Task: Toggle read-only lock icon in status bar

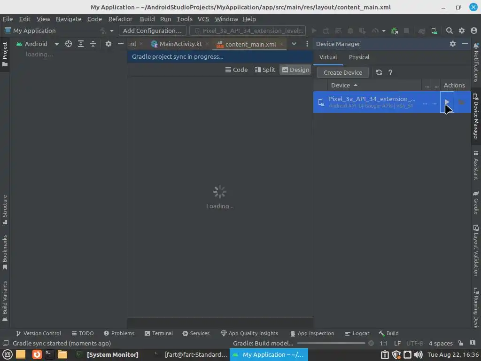Action: 460,343
